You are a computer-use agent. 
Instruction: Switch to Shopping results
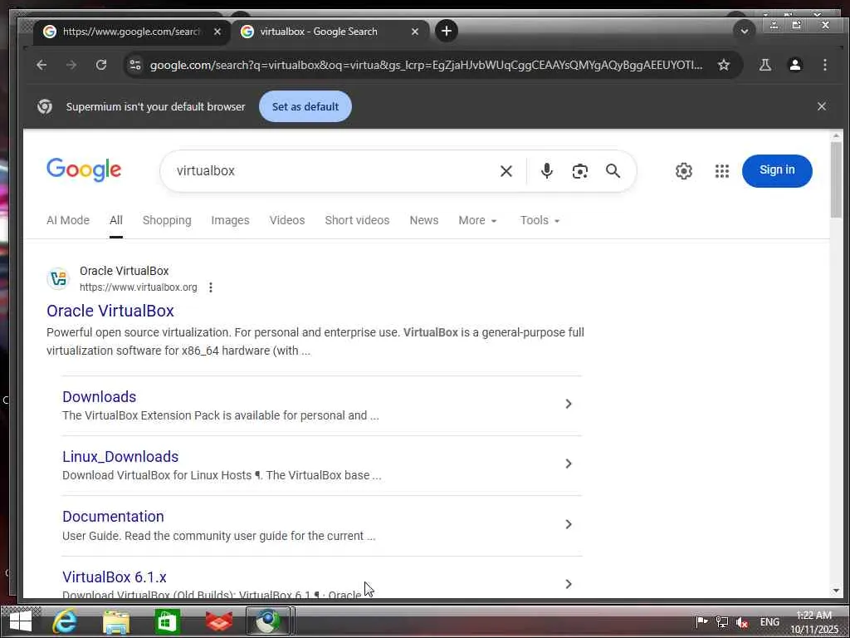(x=167, y=221)
